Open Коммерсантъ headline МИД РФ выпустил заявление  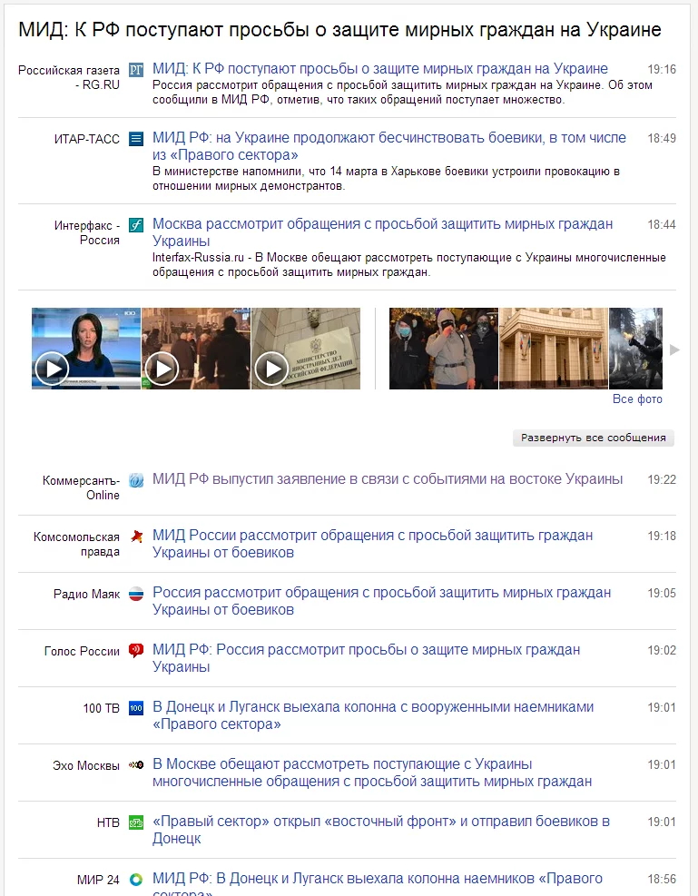pos(388,478)
